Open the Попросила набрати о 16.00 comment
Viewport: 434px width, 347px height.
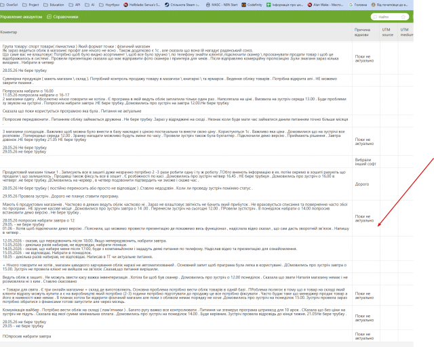(x=176, y=101)
